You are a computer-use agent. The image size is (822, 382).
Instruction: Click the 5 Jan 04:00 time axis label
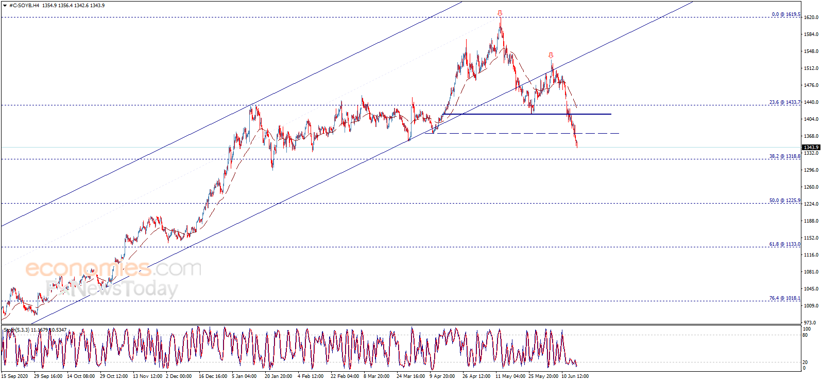(244, 376)
